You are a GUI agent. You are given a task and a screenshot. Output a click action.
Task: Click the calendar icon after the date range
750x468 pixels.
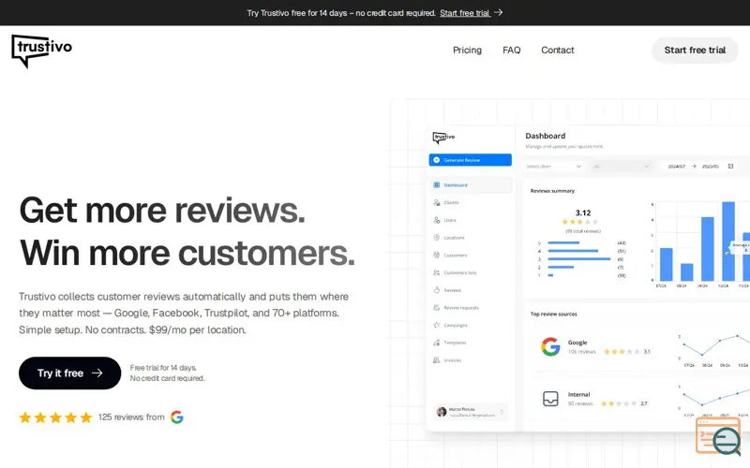(x=730, y=167)
